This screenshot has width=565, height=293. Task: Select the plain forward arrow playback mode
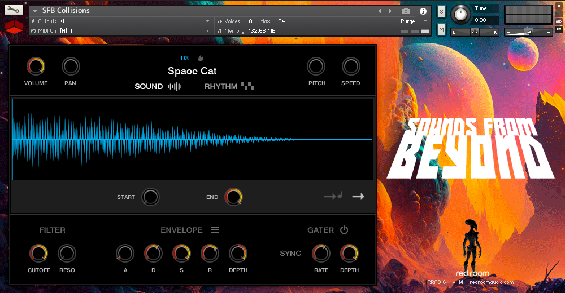(x=358, y=196)
